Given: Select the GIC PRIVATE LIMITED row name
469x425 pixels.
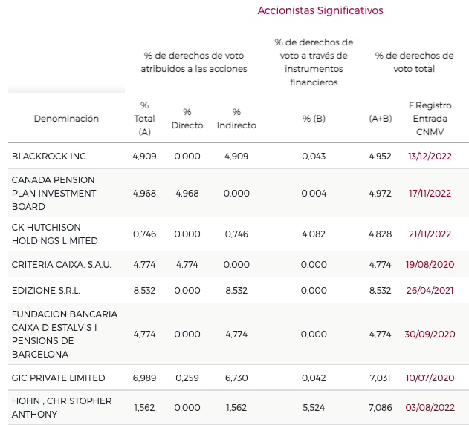Looking at the screenshot, I should point(58,378).
